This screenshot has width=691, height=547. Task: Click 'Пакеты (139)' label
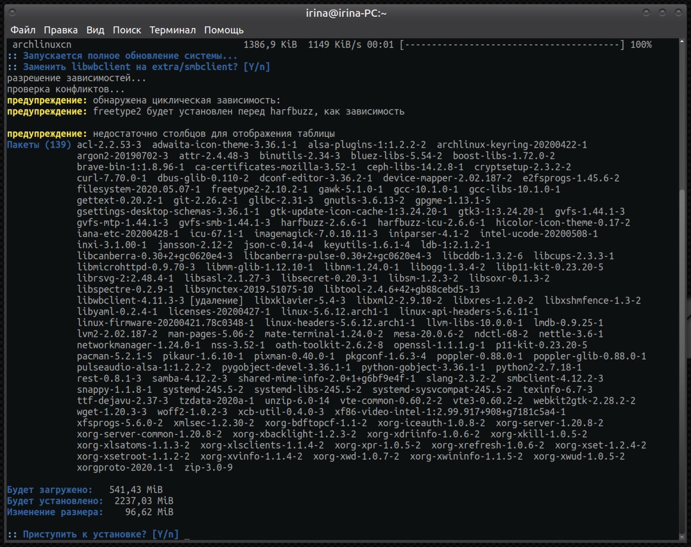pos(39,145)
